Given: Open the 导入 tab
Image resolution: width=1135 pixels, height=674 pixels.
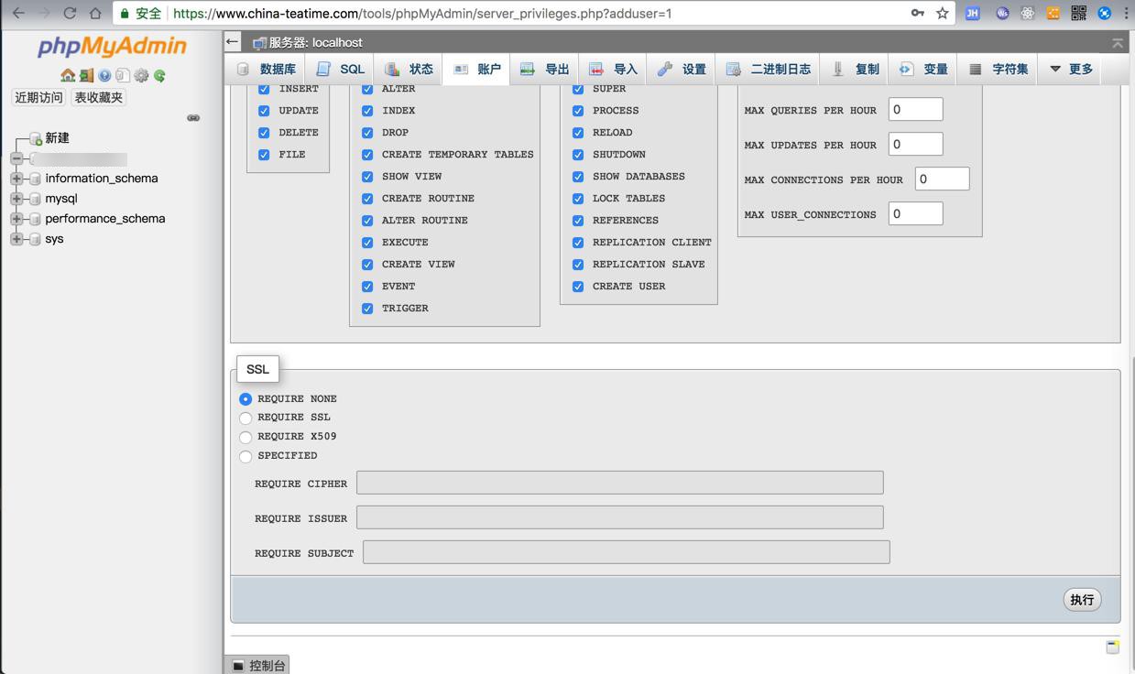Looking at the screenshot, I should click(x=613, y=70).
